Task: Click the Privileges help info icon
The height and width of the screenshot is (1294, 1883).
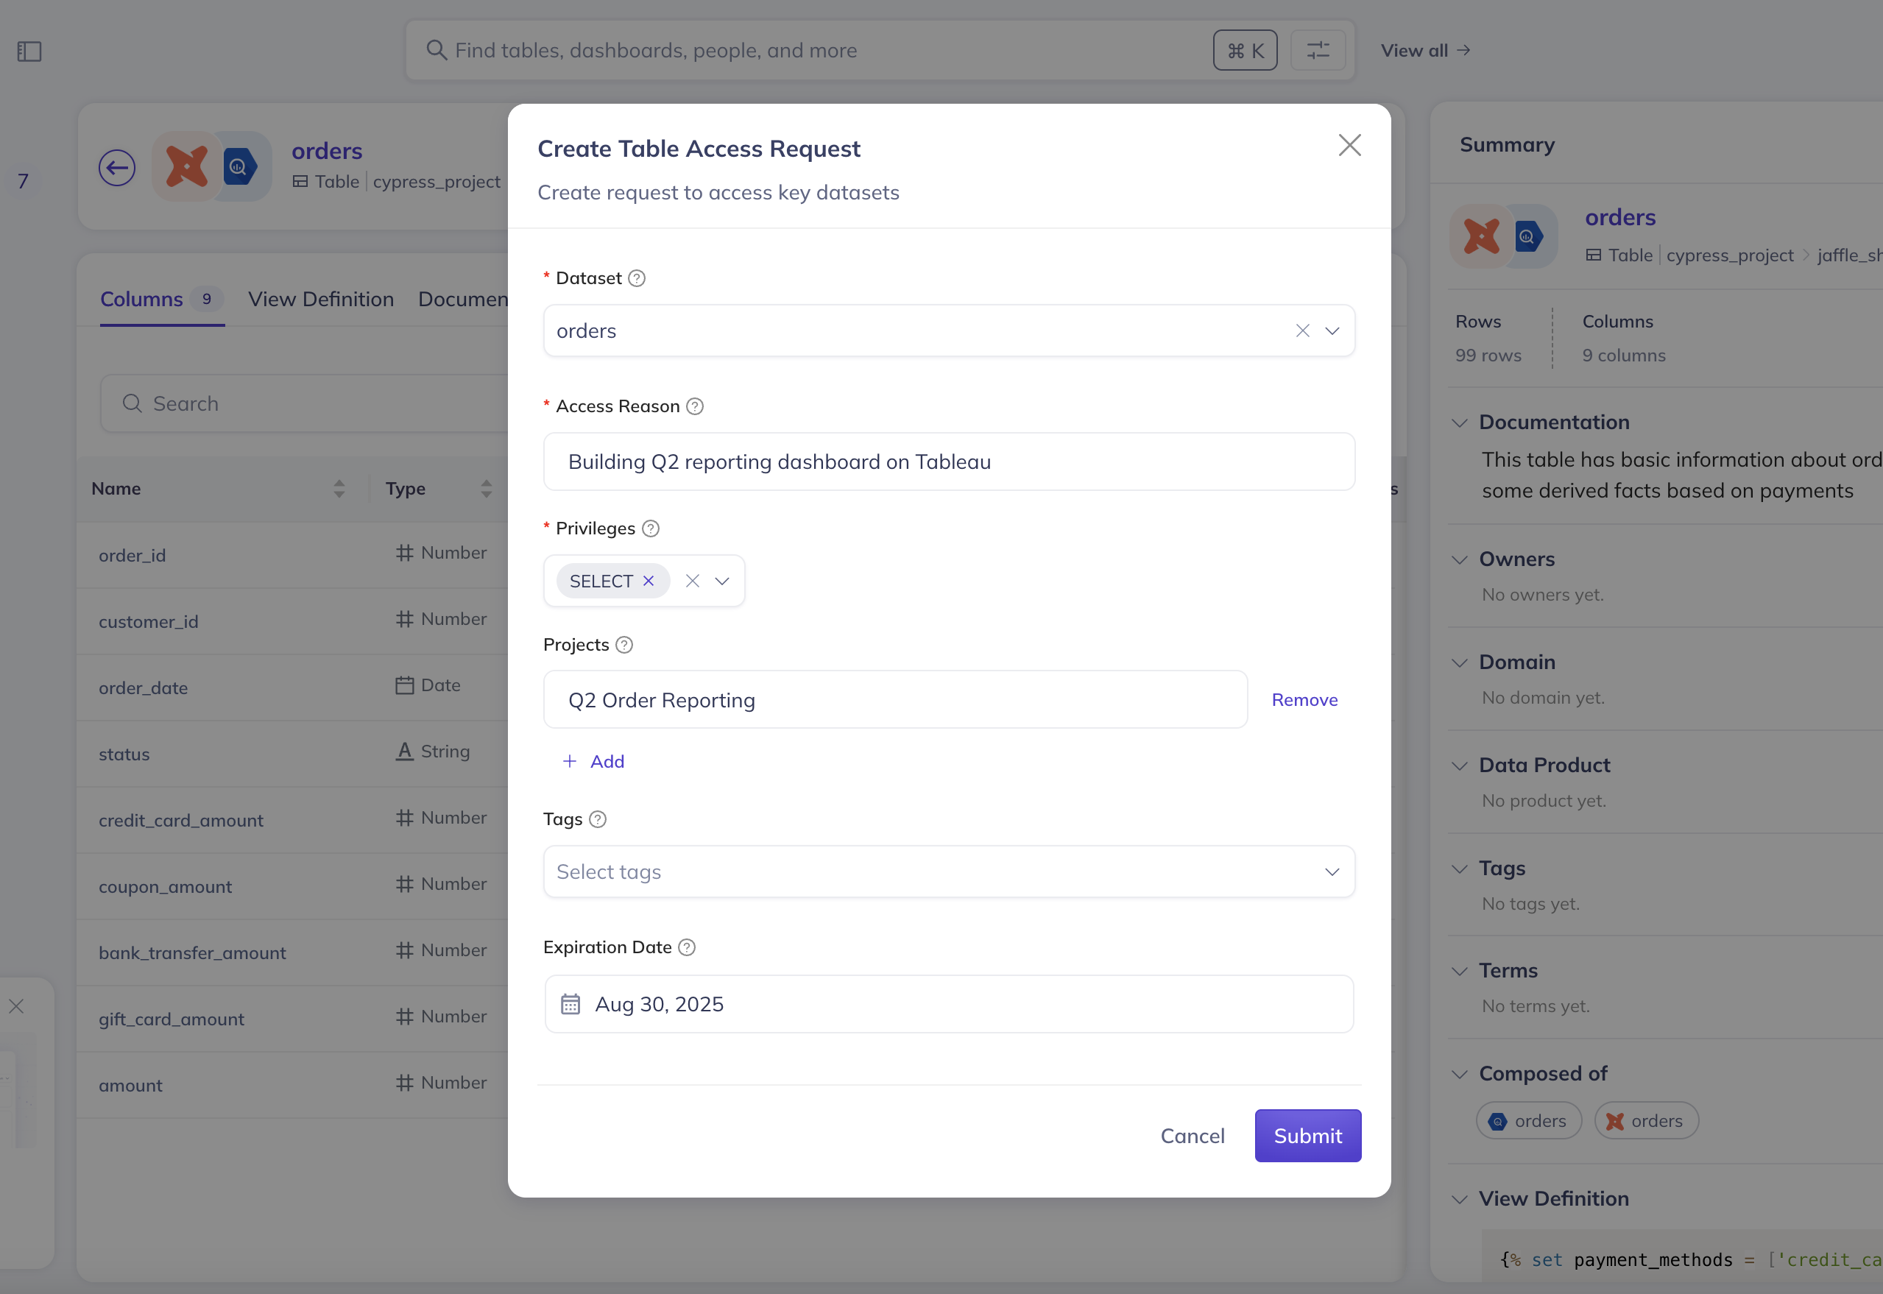Action: coord(650,528)
